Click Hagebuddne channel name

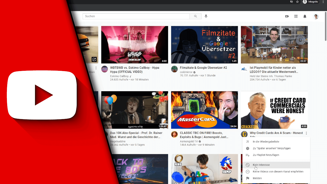click(x=118, y=141)
